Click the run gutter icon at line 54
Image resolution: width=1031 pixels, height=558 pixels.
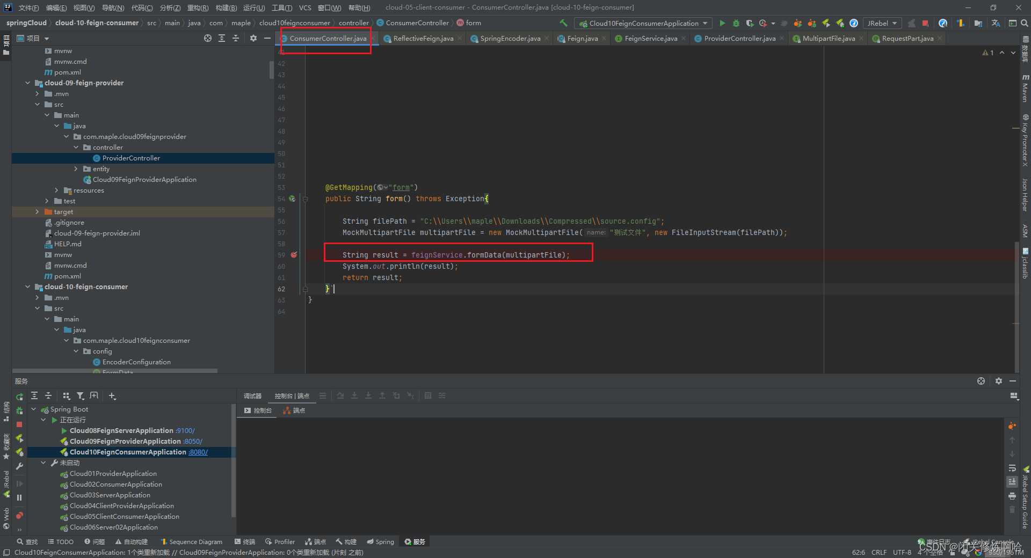coord(292,199)
